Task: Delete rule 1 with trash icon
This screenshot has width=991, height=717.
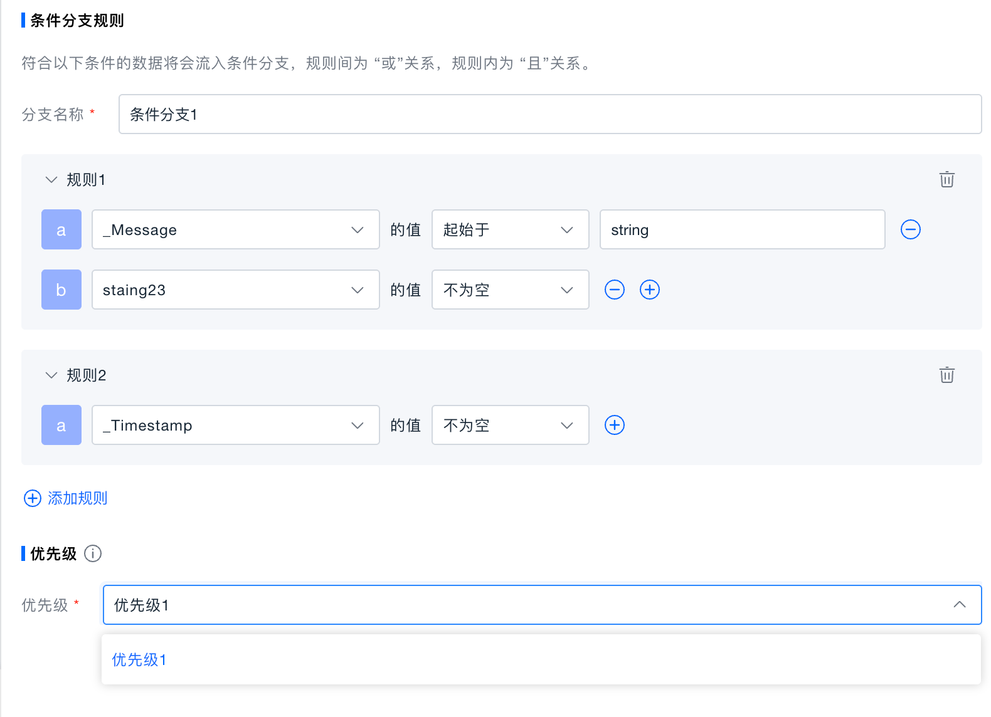Action: 946,179
